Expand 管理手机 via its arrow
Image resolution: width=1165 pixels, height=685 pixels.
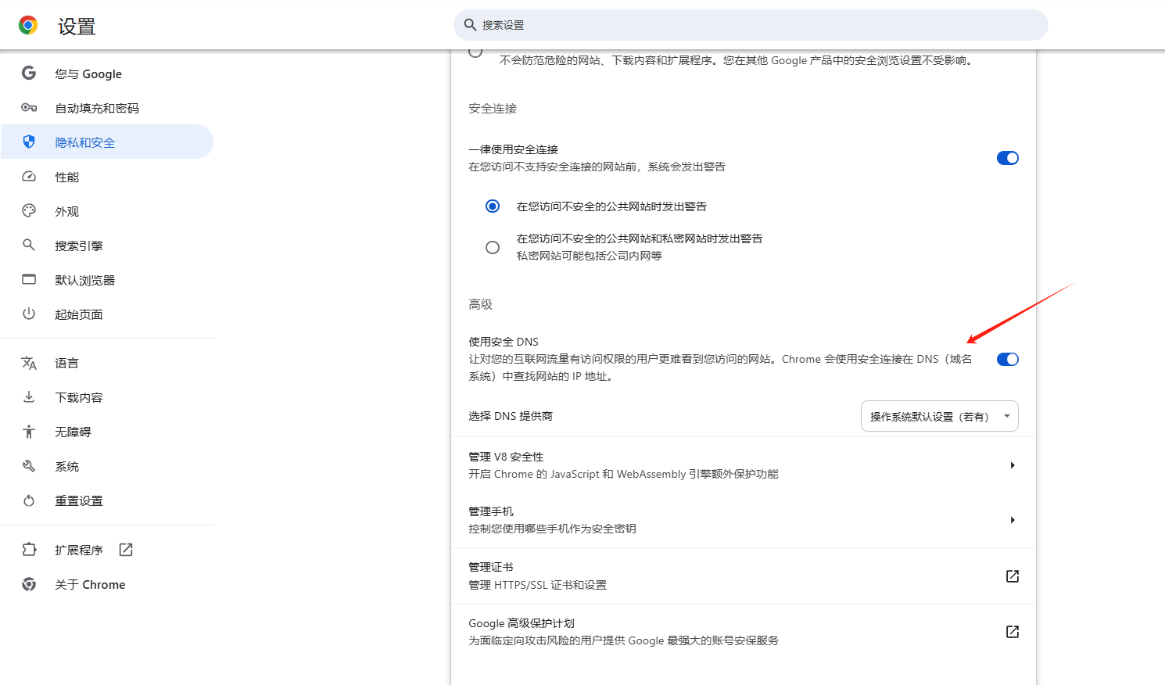pyautogui.click(x=1013, y=520)
